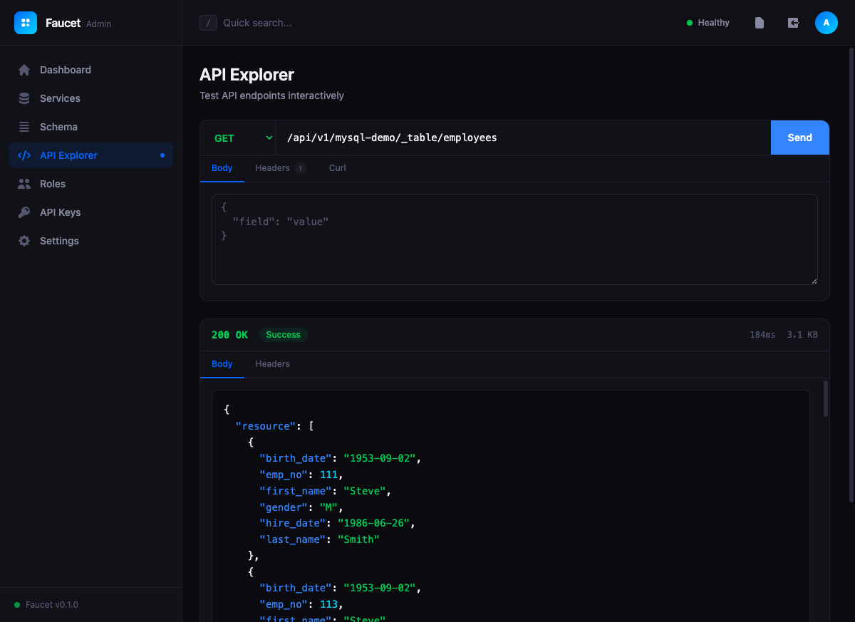Select the request Body tab
This screenshot has height=622, width=855.
222,168
